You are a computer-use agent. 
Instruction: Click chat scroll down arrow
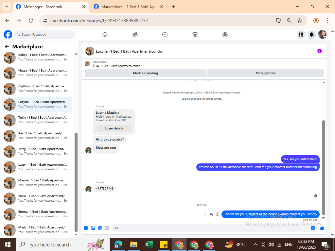pyautogui.click(x=324, y=218)
